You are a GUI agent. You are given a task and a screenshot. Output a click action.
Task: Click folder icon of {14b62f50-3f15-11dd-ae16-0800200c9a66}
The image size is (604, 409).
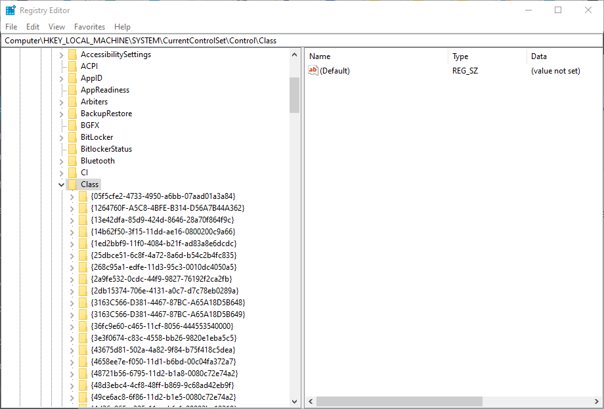pos(83,232)
